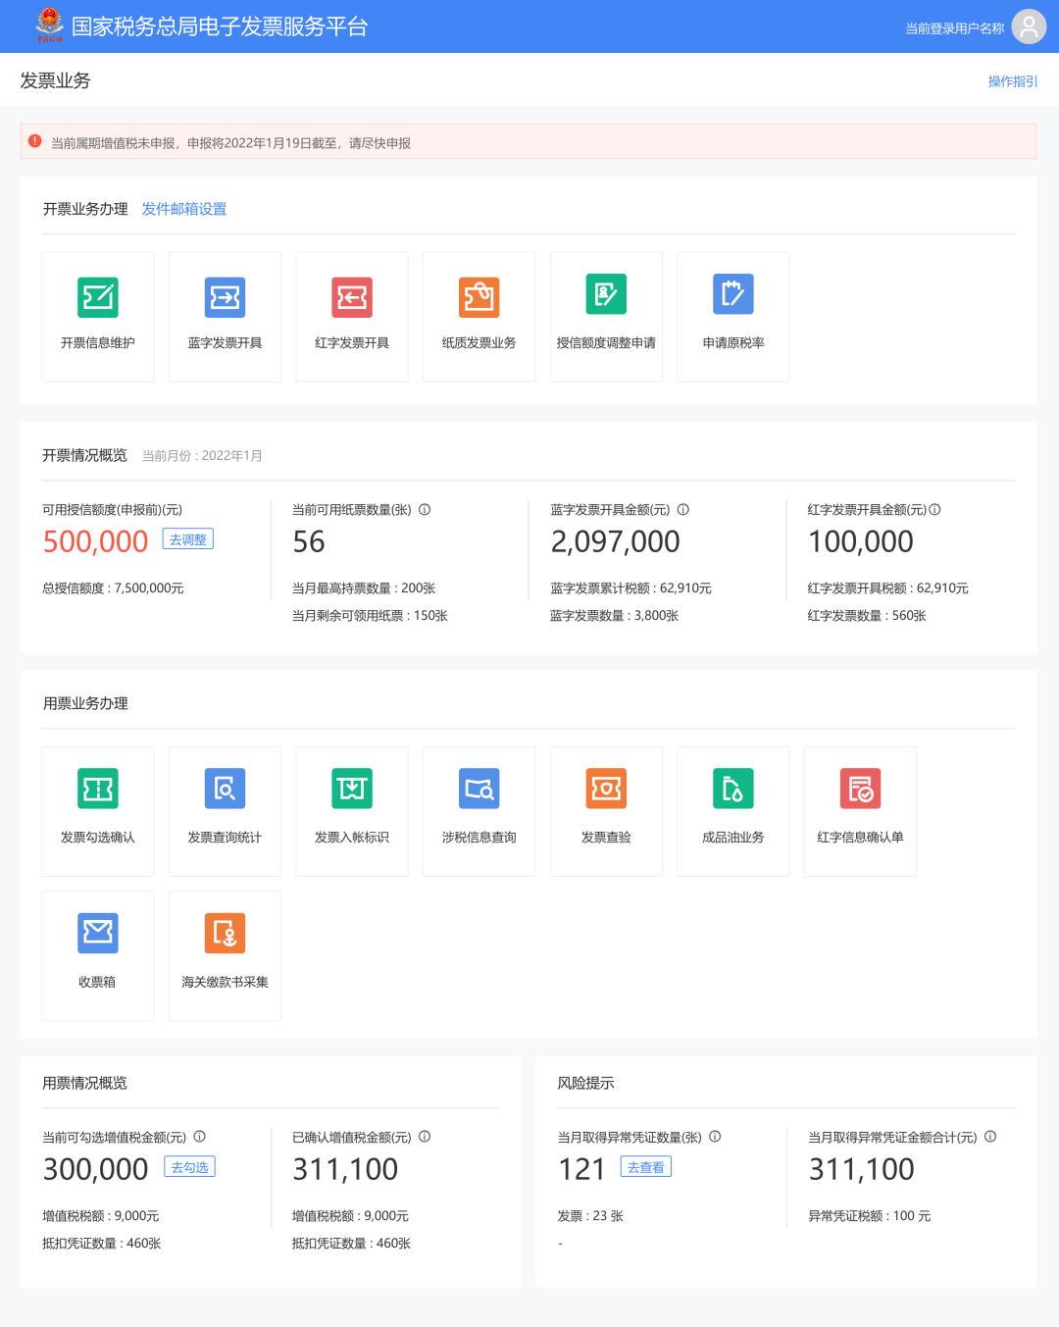The width and height of the screenshot is (1059, 1327).
Task: Click 当月最高持票数量 : 200张 text
Action: (x=364, y=588)
